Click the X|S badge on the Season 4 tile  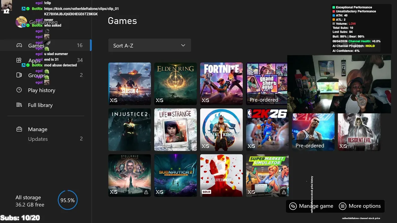click(x=114, y=100)
